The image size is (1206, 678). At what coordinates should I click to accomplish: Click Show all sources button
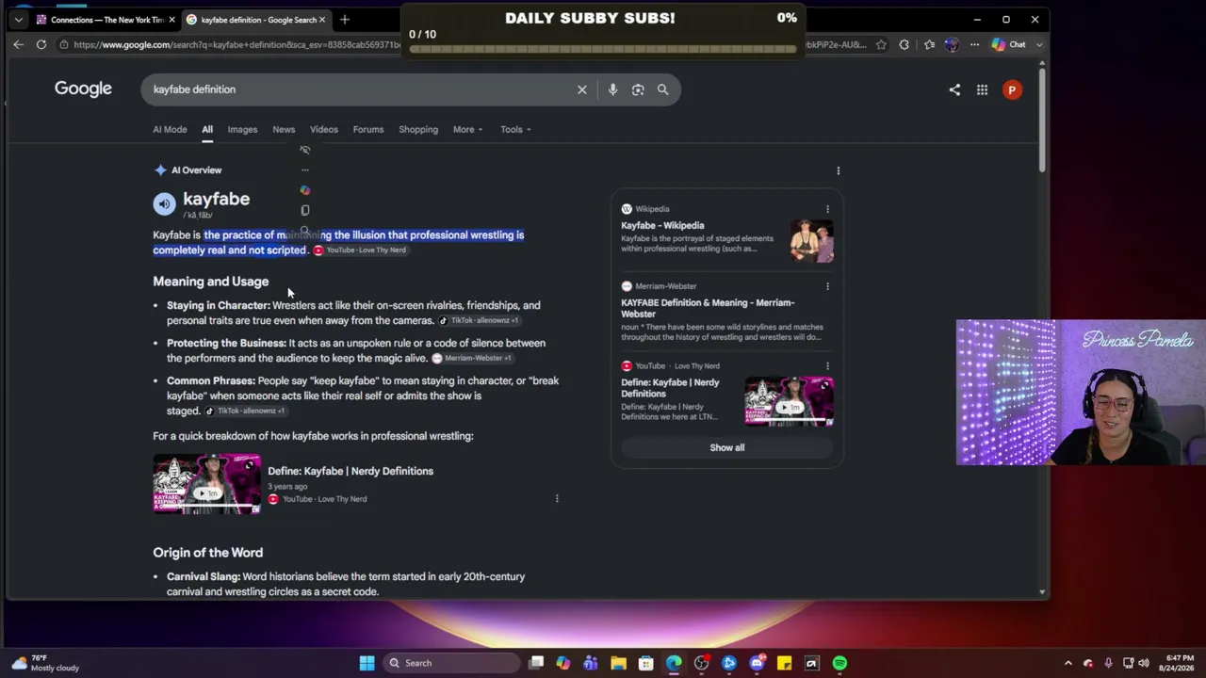(x=727, y=447)
